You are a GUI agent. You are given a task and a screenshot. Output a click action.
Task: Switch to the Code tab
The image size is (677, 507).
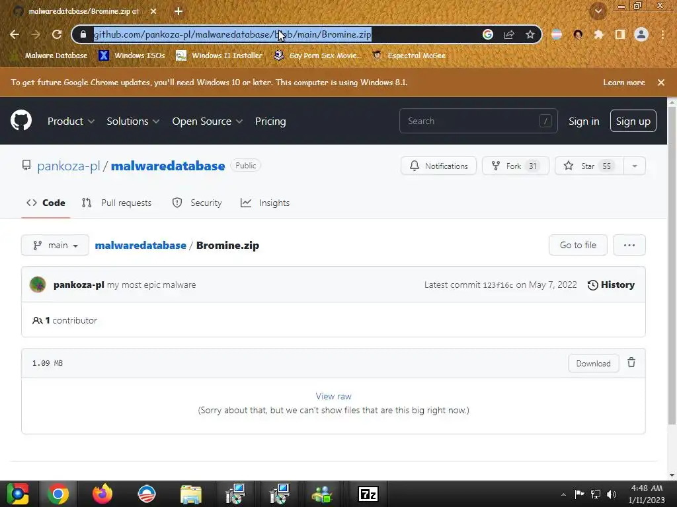pos(46,203)
